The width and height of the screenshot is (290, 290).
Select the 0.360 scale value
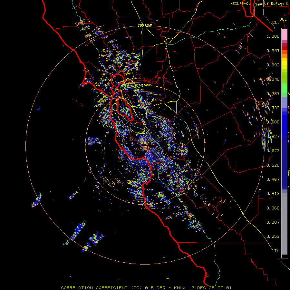click(x=273, y=208)
